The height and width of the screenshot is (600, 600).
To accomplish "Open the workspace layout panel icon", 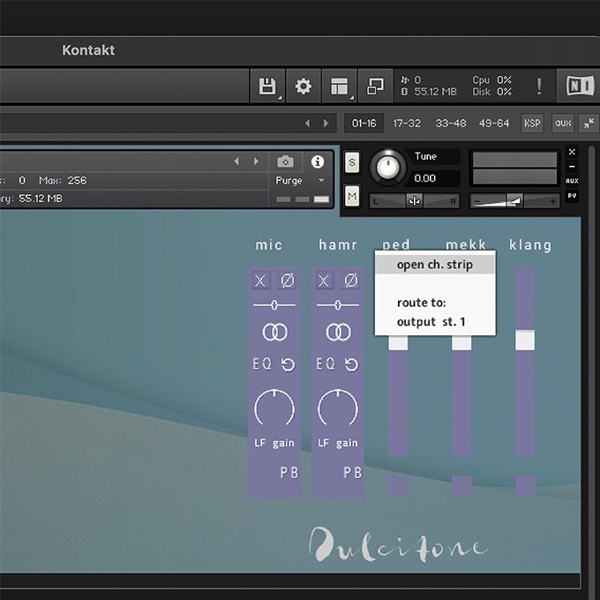I will (339, 86).
